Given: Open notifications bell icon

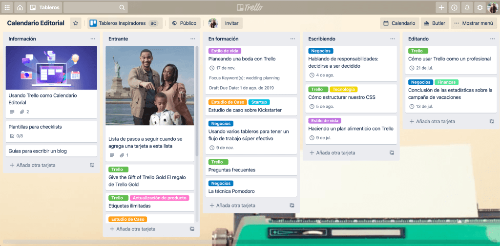Looking at the screenshot, I should 467,7.
